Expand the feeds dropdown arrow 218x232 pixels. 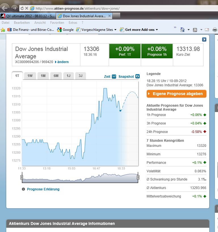[201, 30]
